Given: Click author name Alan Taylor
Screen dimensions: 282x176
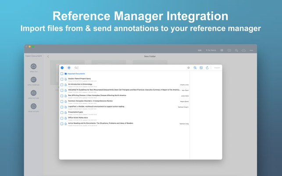Looking at the screenshot, I should (185, 90).
